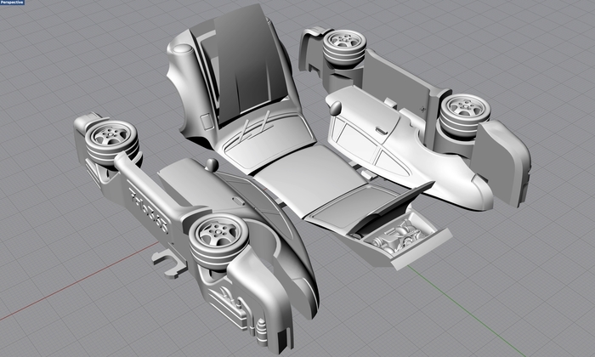
Task: Select the small wrench-shaped piece near red axis
Action: [168, 263]
